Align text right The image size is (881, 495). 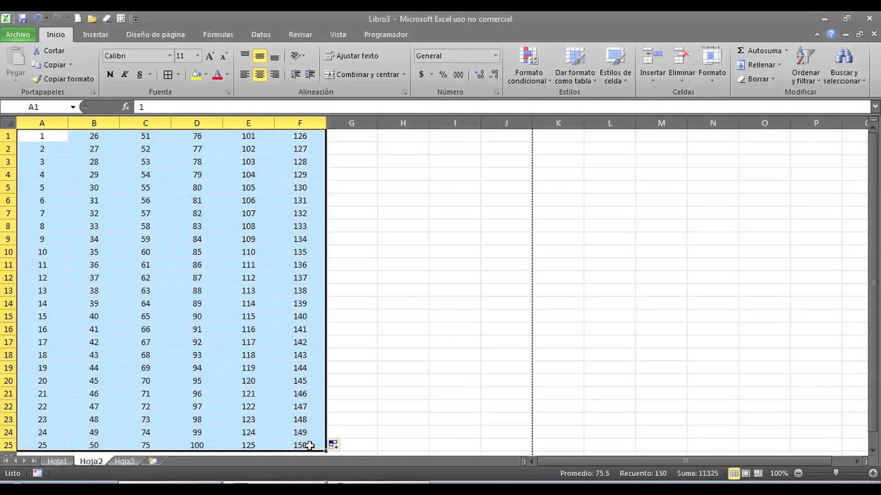tap(274, 74)
